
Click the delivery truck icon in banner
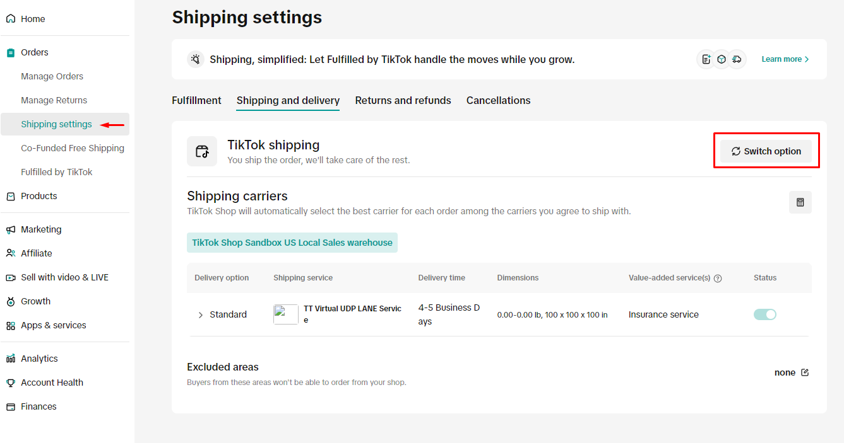tap(737, 59)
